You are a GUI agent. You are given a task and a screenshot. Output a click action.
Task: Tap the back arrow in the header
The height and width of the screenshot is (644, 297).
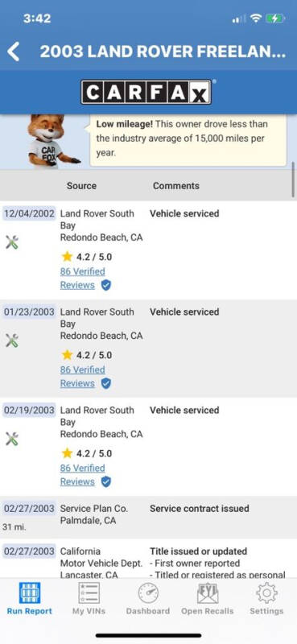pos(14,52)
